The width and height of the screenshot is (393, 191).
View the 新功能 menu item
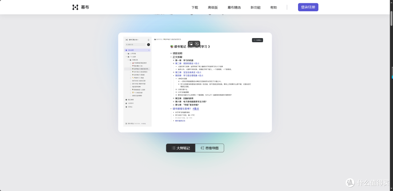coord(255,8)
